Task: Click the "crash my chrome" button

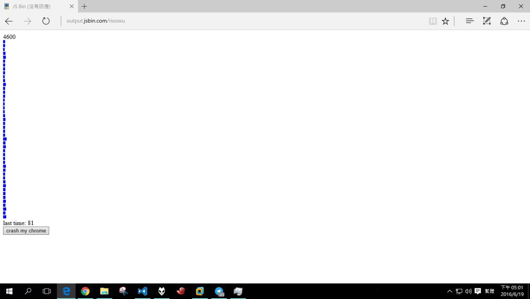Action: (26, 231)
